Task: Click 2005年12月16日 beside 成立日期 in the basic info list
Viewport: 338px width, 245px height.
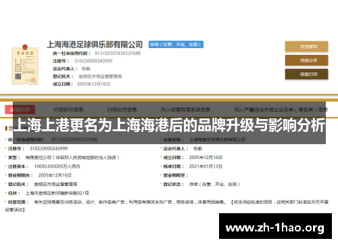Action: [x=206, y=158]
